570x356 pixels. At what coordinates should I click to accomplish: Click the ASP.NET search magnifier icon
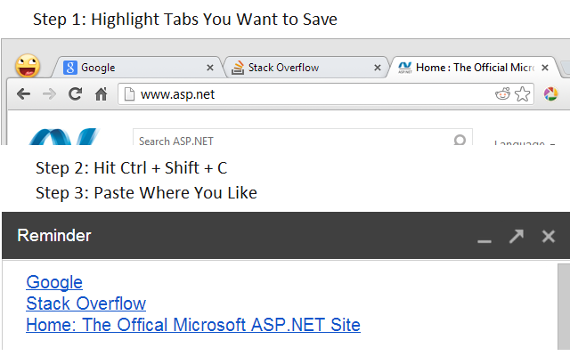460,141
